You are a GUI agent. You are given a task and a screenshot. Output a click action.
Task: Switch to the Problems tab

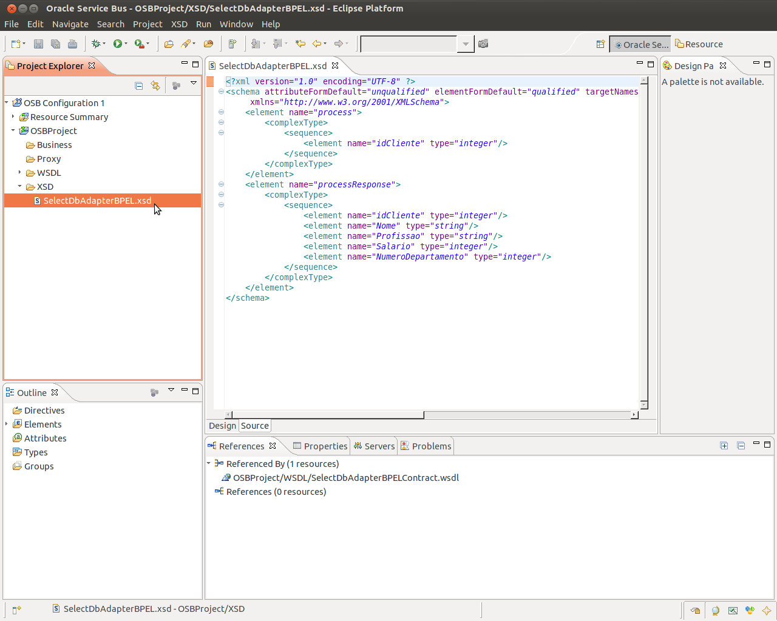(x=426, y=446)
